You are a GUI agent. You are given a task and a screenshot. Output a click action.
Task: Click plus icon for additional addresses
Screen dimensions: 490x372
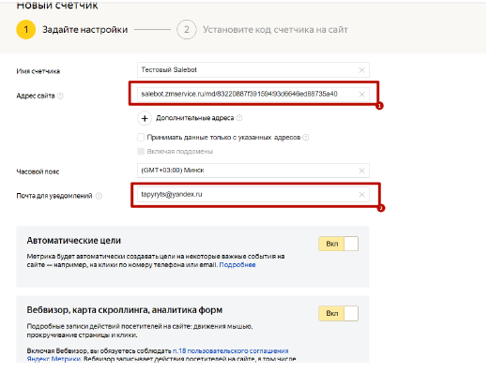coord(145,118)
